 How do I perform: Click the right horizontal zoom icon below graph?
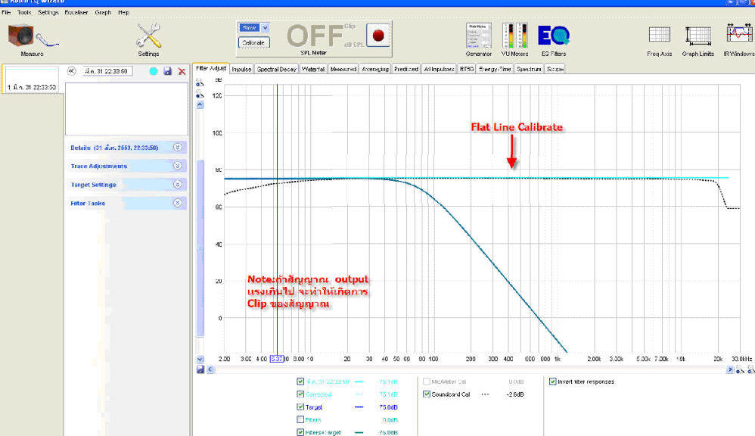coord(750,369)
